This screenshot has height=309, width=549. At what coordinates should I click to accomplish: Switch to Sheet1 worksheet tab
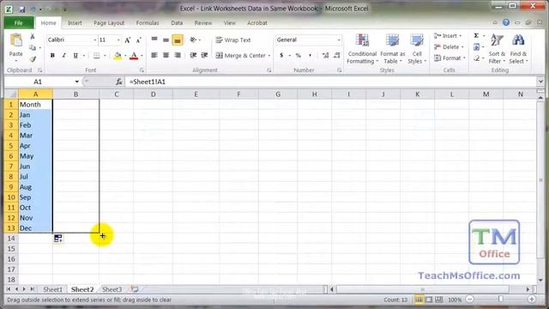point(52,289)
